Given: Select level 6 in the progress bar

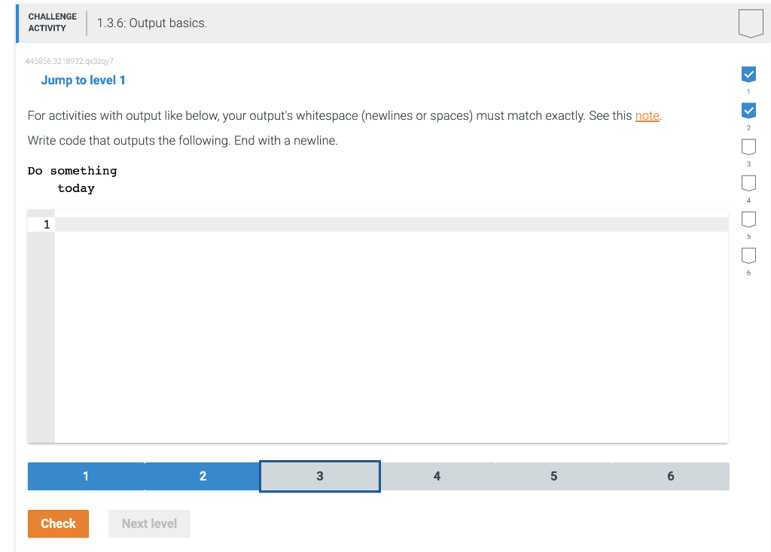Looking at the screenshot, I should pyautogui.click(x=670, y=476).
